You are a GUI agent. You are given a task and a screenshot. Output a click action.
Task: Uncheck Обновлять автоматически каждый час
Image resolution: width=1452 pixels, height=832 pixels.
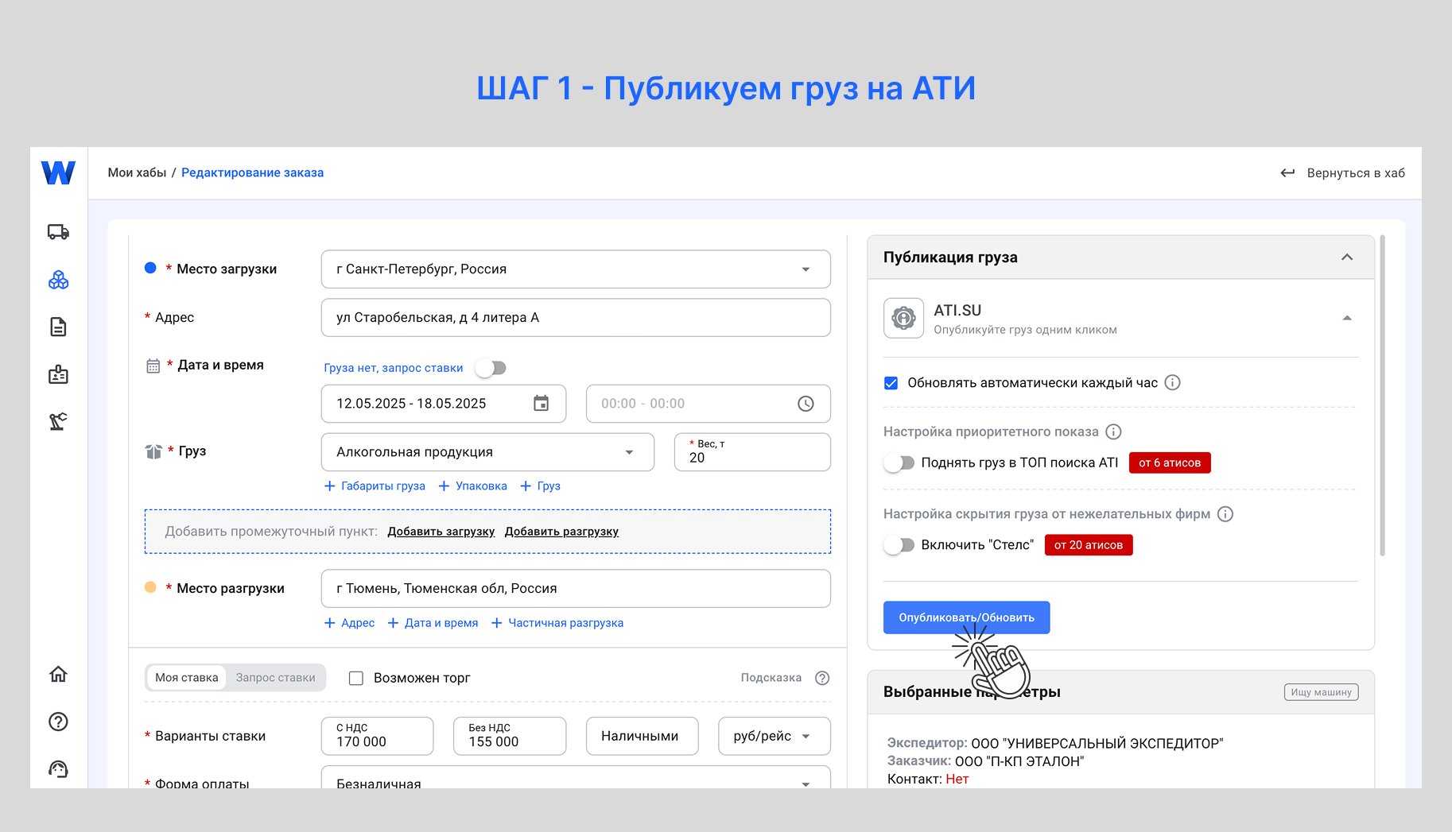(x=891, y=383)
